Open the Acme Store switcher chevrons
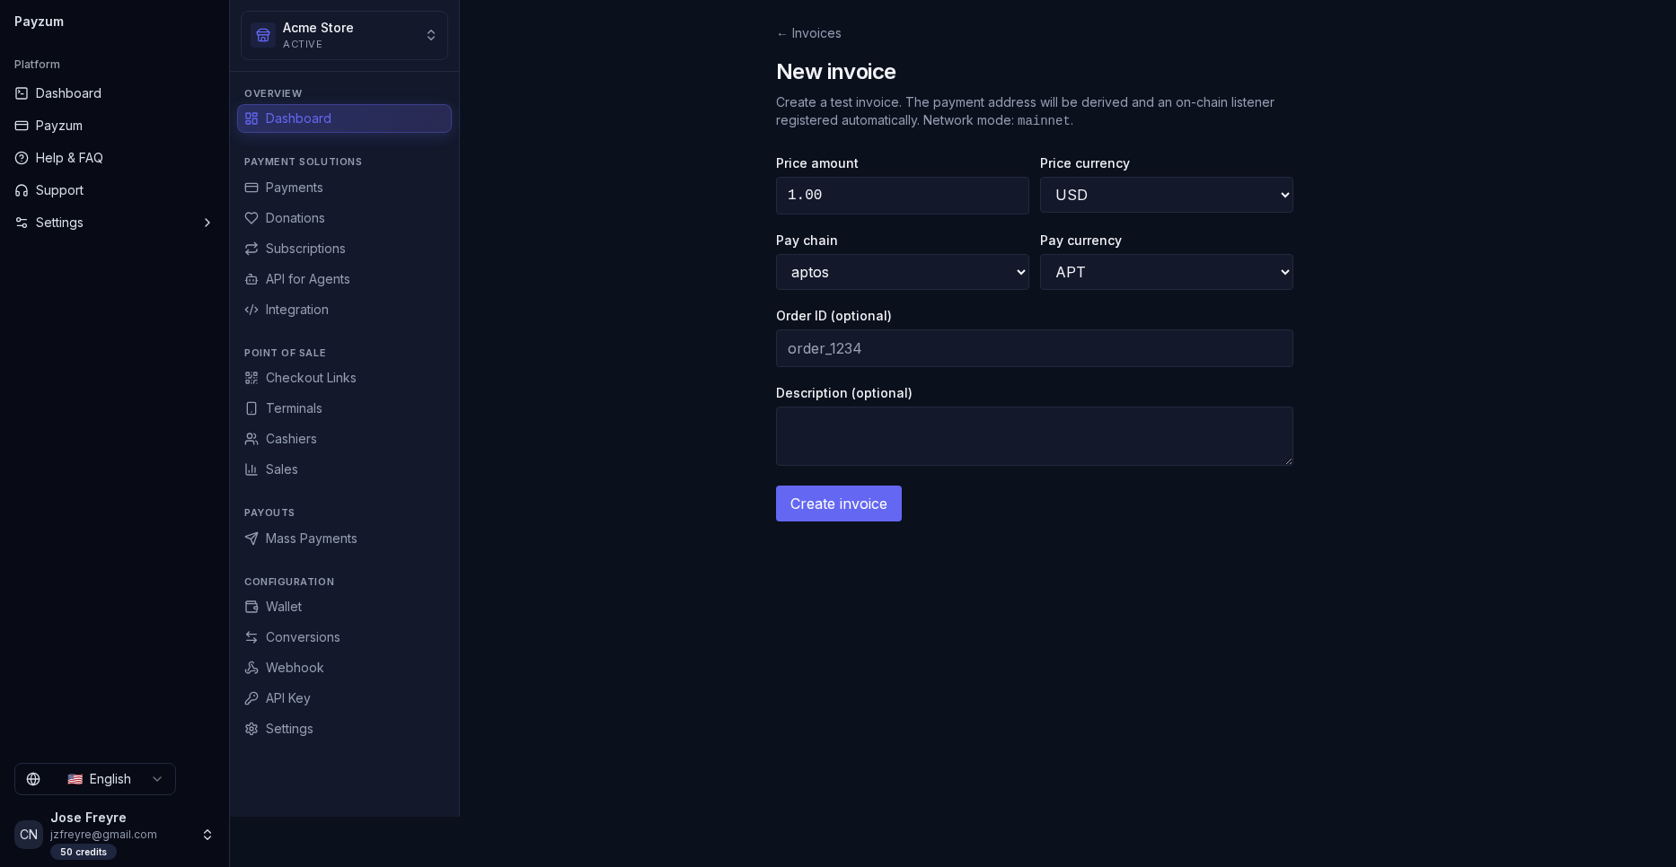The width and height of the screenshot is (1676, 867). click(431, 35)
